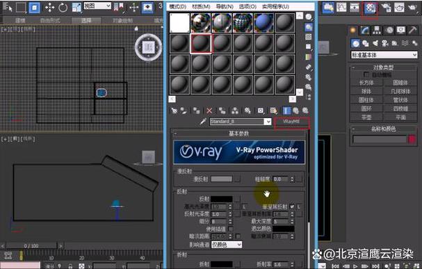Click the 选择 ribbon tab
The height and width of the screenshot is (269, 422).
[x=86, y=20]
